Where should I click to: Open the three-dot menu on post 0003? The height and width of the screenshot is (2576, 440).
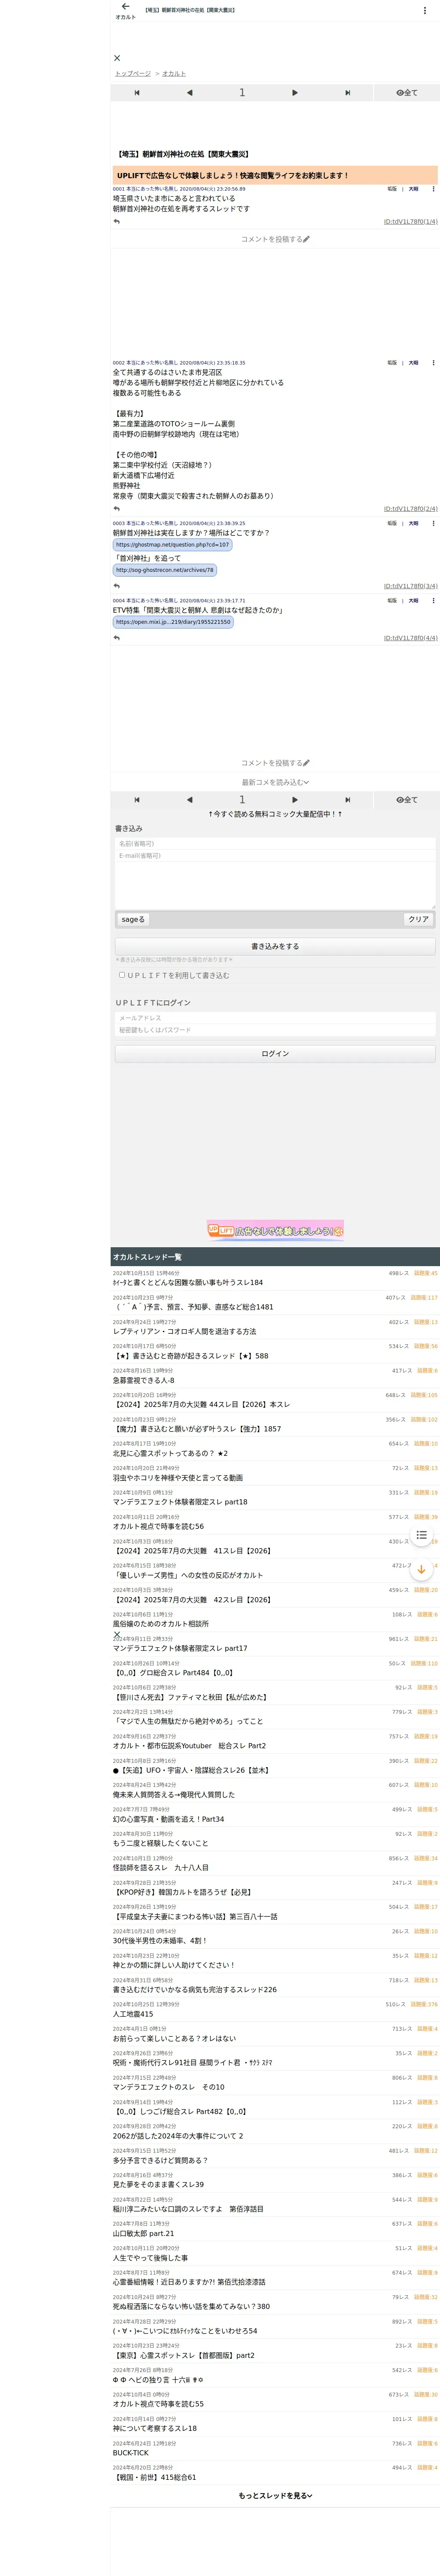[433, 523]
